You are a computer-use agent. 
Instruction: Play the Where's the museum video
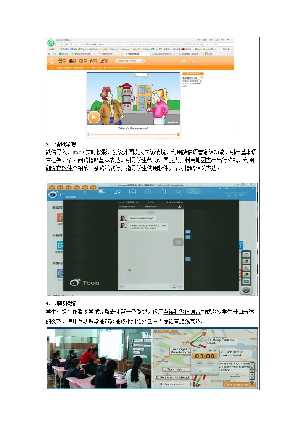(x=93, y=118)
